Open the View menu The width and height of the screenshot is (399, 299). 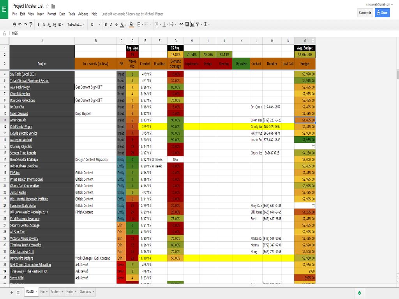point(31,14)
